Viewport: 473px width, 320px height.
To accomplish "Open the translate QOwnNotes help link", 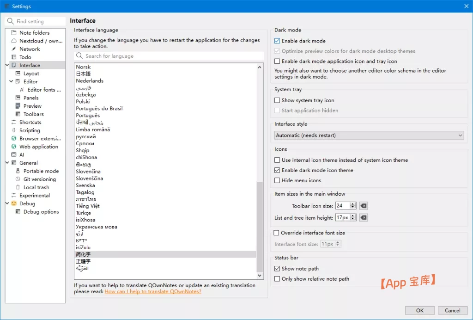I will 153,292.
